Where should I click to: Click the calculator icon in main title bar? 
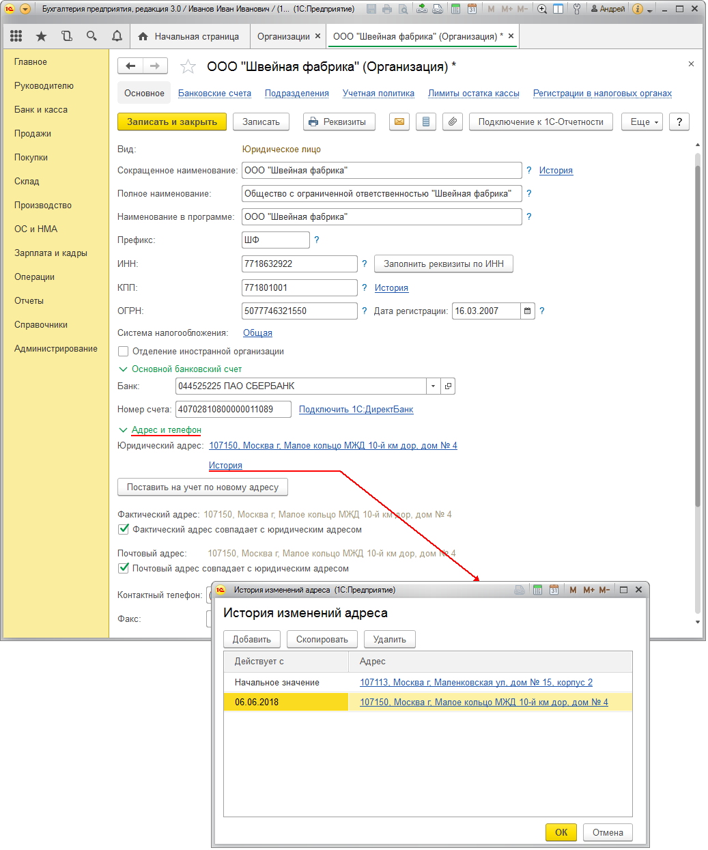coord(455,9)
